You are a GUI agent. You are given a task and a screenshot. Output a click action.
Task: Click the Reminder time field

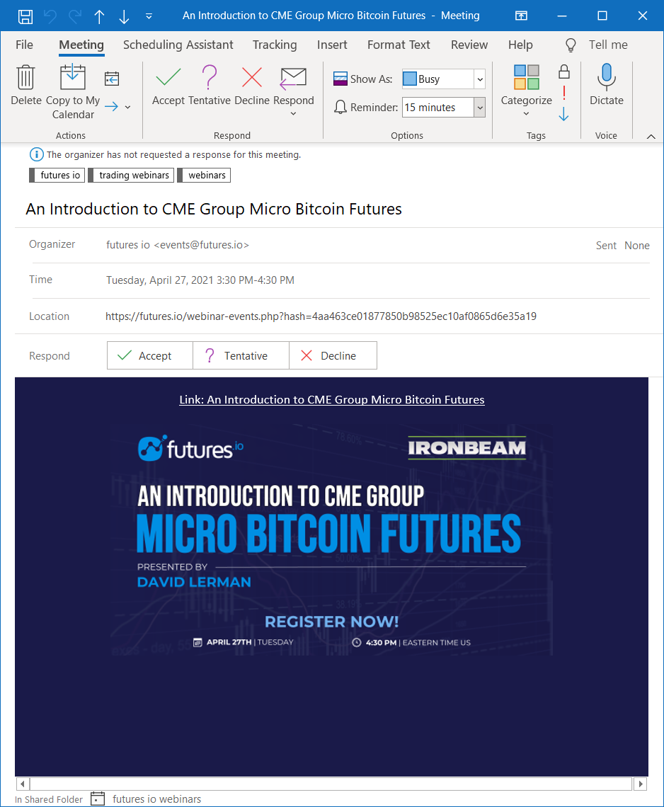[437, 108]
